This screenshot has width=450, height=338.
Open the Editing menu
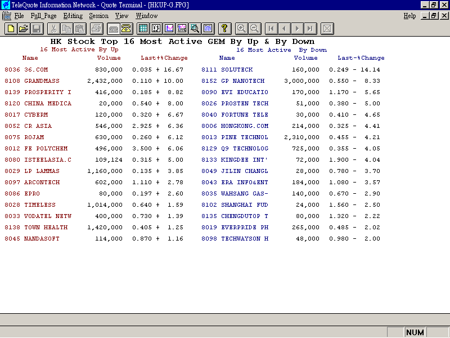[73, 16]
